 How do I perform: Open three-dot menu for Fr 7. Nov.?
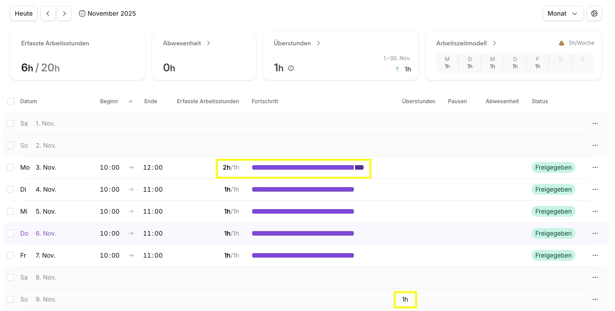point(595,255)
